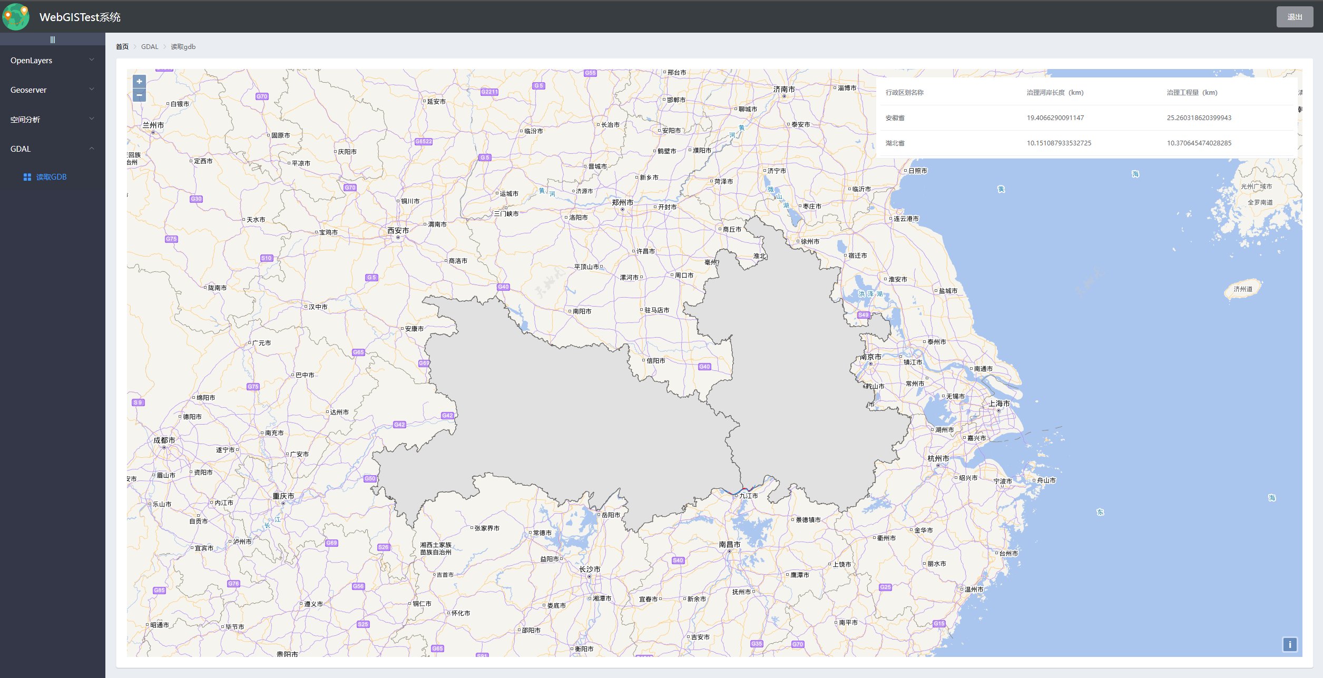Expand the Geoserver menu chevron
The height and width of the screenshot is (678, 1323).
pyautogui.click(x=92, y=89)
